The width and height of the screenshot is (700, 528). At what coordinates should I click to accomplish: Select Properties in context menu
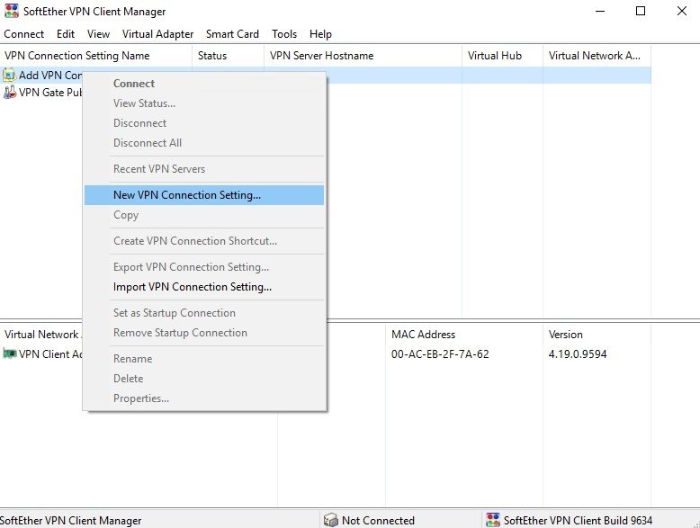coord(204,398)
